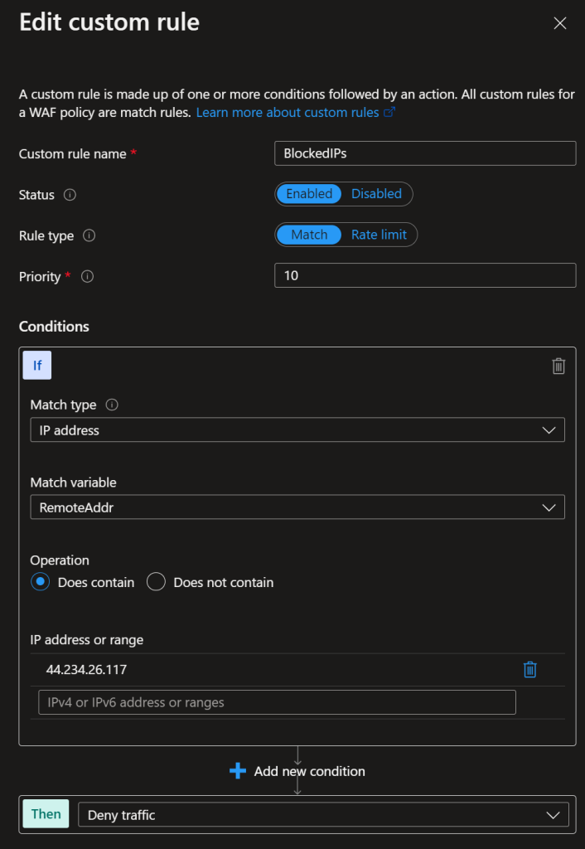Click the Priority input field
This screenshot has height=849, width=585.
(x=424, y=275)
